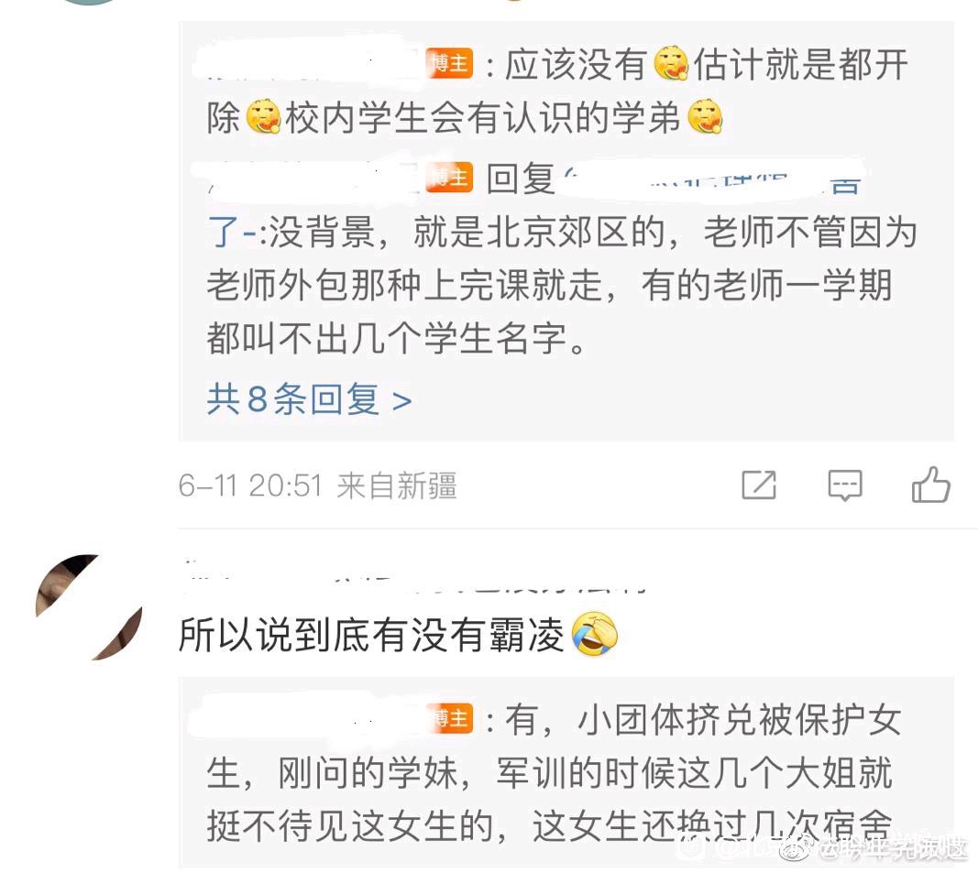
Task: Like the comment with the thumbs-up icon
Action: pos(930,485)
